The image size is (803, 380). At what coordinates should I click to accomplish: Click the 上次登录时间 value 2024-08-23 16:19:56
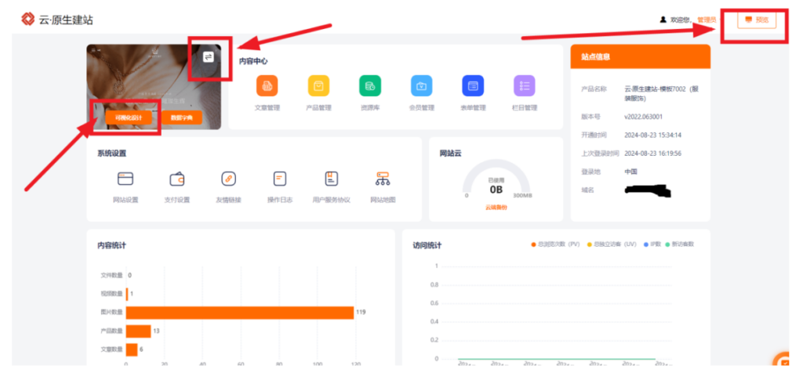tap(653, 154)
